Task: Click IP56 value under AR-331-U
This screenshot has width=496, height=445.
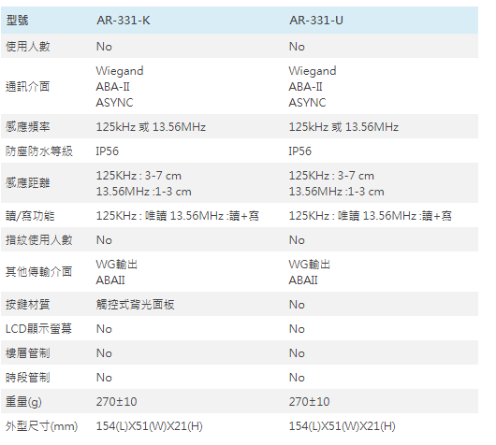Action: 299,151
